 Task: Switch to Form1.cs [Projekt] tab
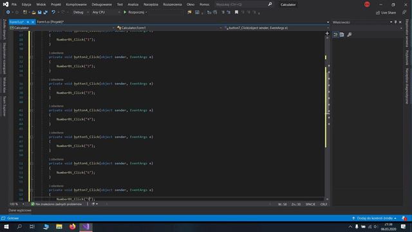click(50, 22)
